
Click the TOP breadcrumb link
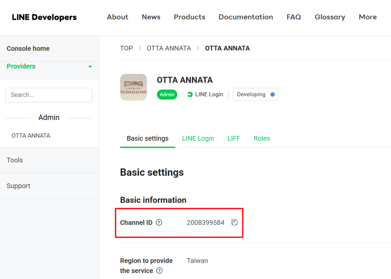pyautogui.click(x=126, y=48)
